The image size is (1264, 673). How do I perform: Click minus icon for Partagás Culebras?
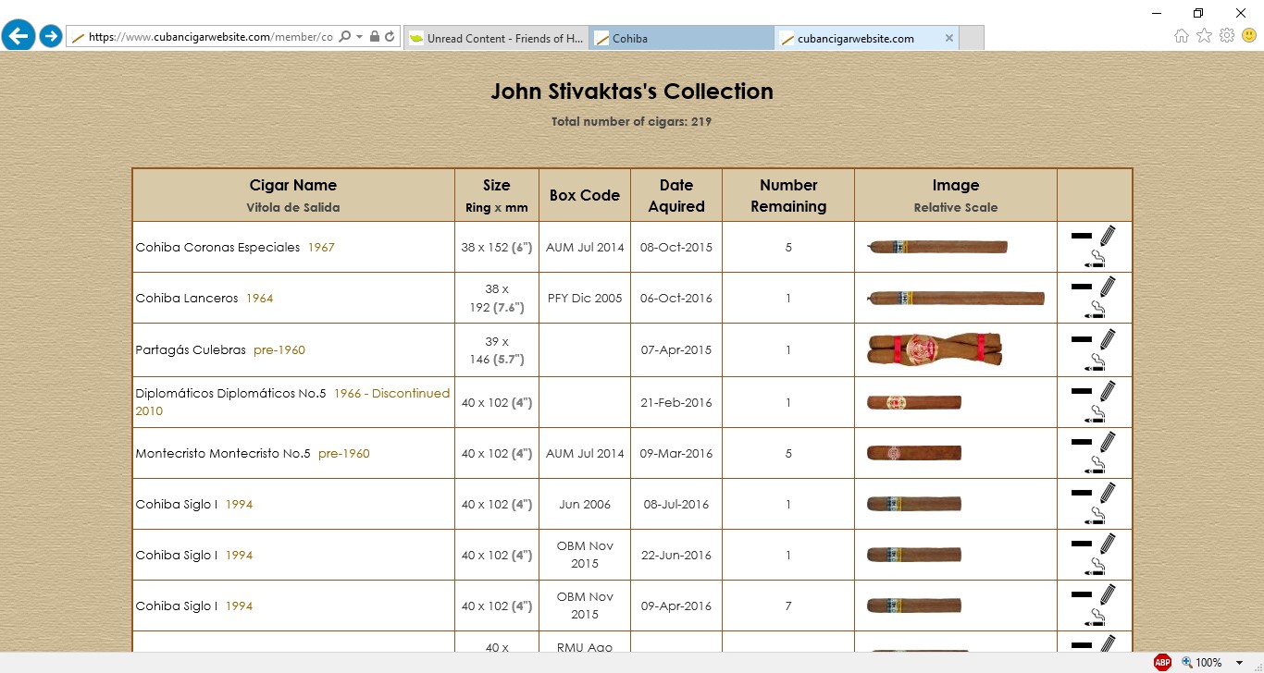tap(1081, 339)
